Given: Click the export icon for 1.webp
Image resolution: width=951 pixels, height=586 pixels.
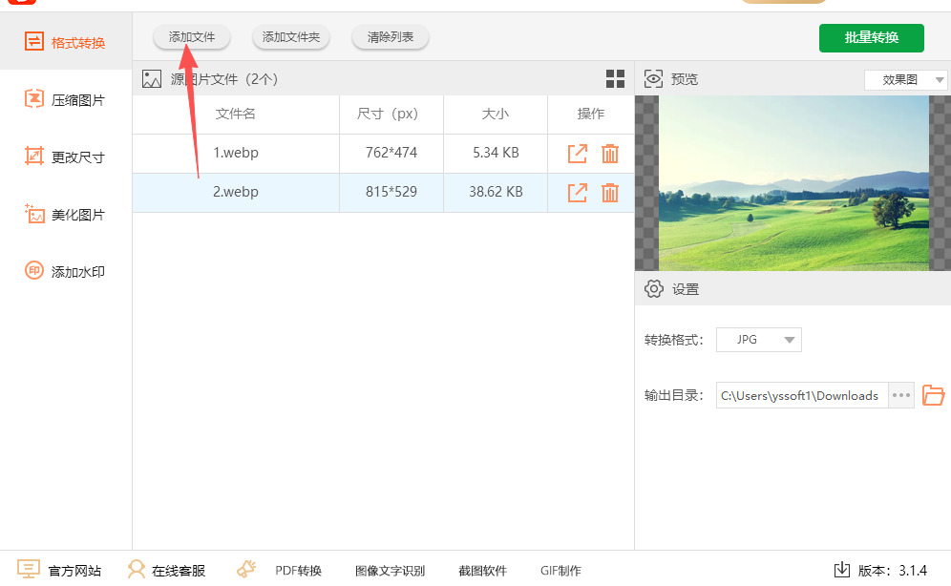Looking at the screenshot, I should coord(578,154).
